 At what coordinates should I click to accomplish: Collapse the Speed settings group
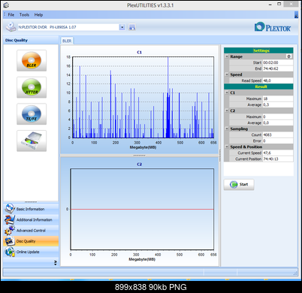tap(227, 74)
